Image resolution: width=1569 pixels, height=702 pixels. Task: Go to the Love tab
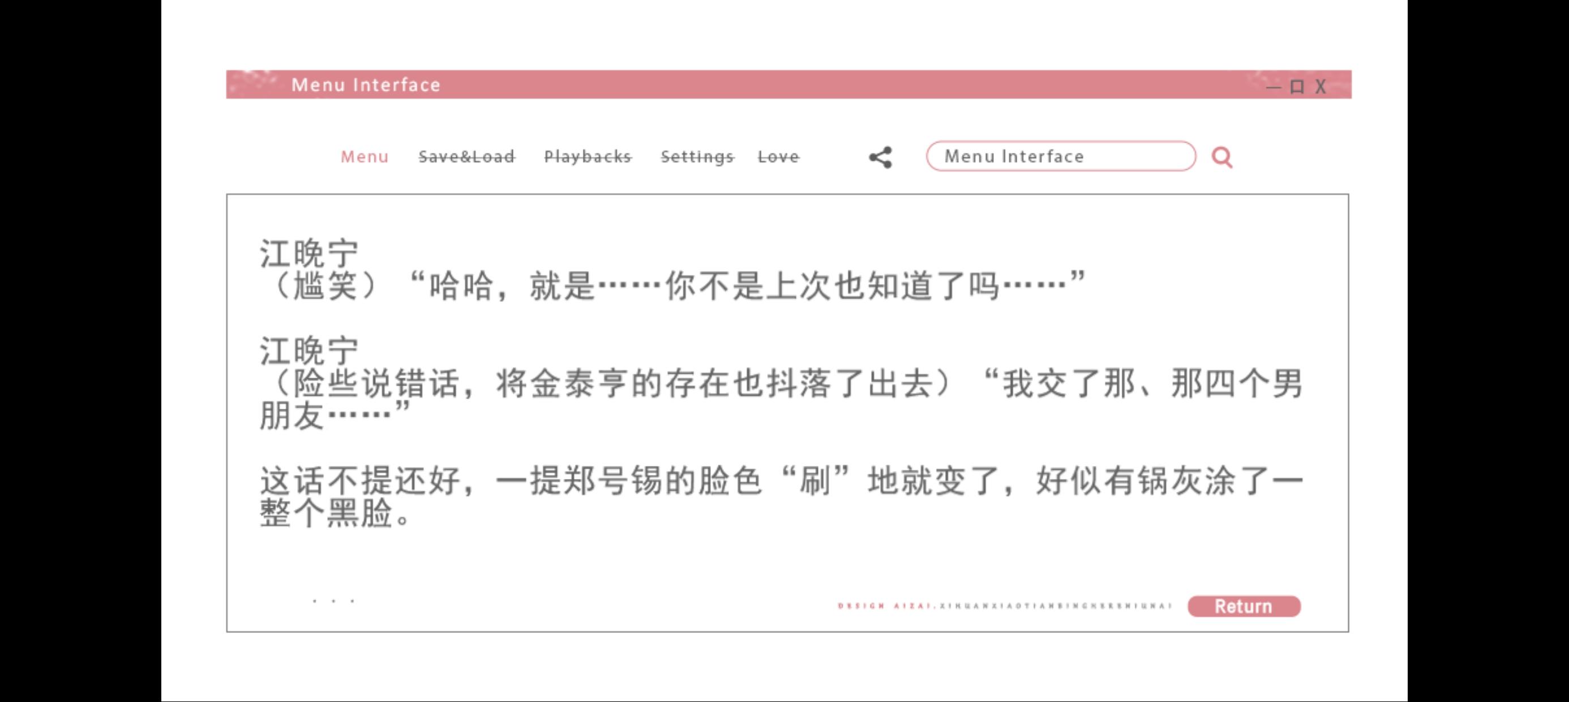pyautogui.click(x=778, y=157)
